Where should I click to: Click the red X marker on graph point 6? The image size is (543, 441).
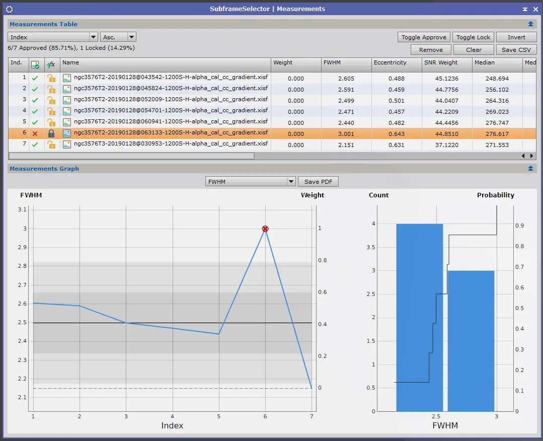[x=265, y=229]
